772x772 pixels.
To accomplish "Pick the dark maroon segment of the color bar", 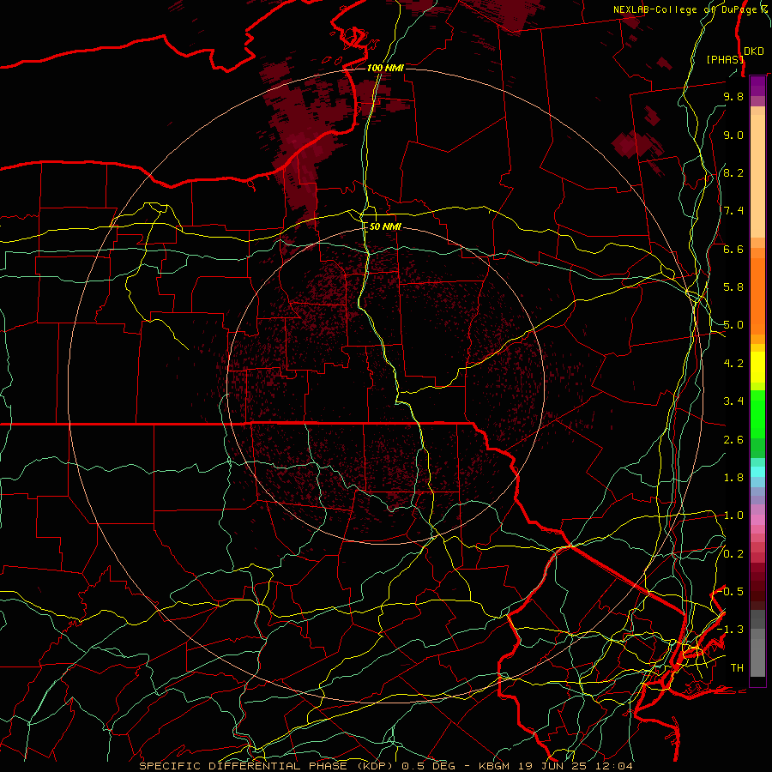I will tap(757, 587).
